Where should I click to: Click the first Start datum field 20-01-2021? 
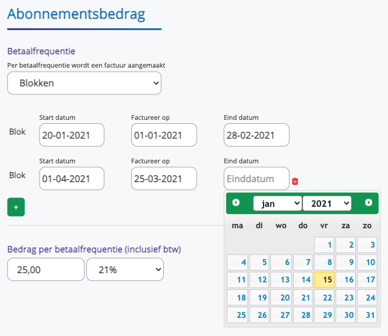point(72,135)
